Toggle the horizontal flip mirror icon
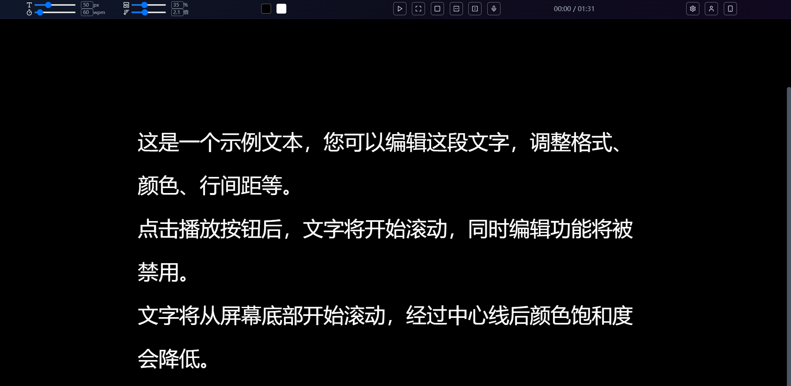 [475, 9]
